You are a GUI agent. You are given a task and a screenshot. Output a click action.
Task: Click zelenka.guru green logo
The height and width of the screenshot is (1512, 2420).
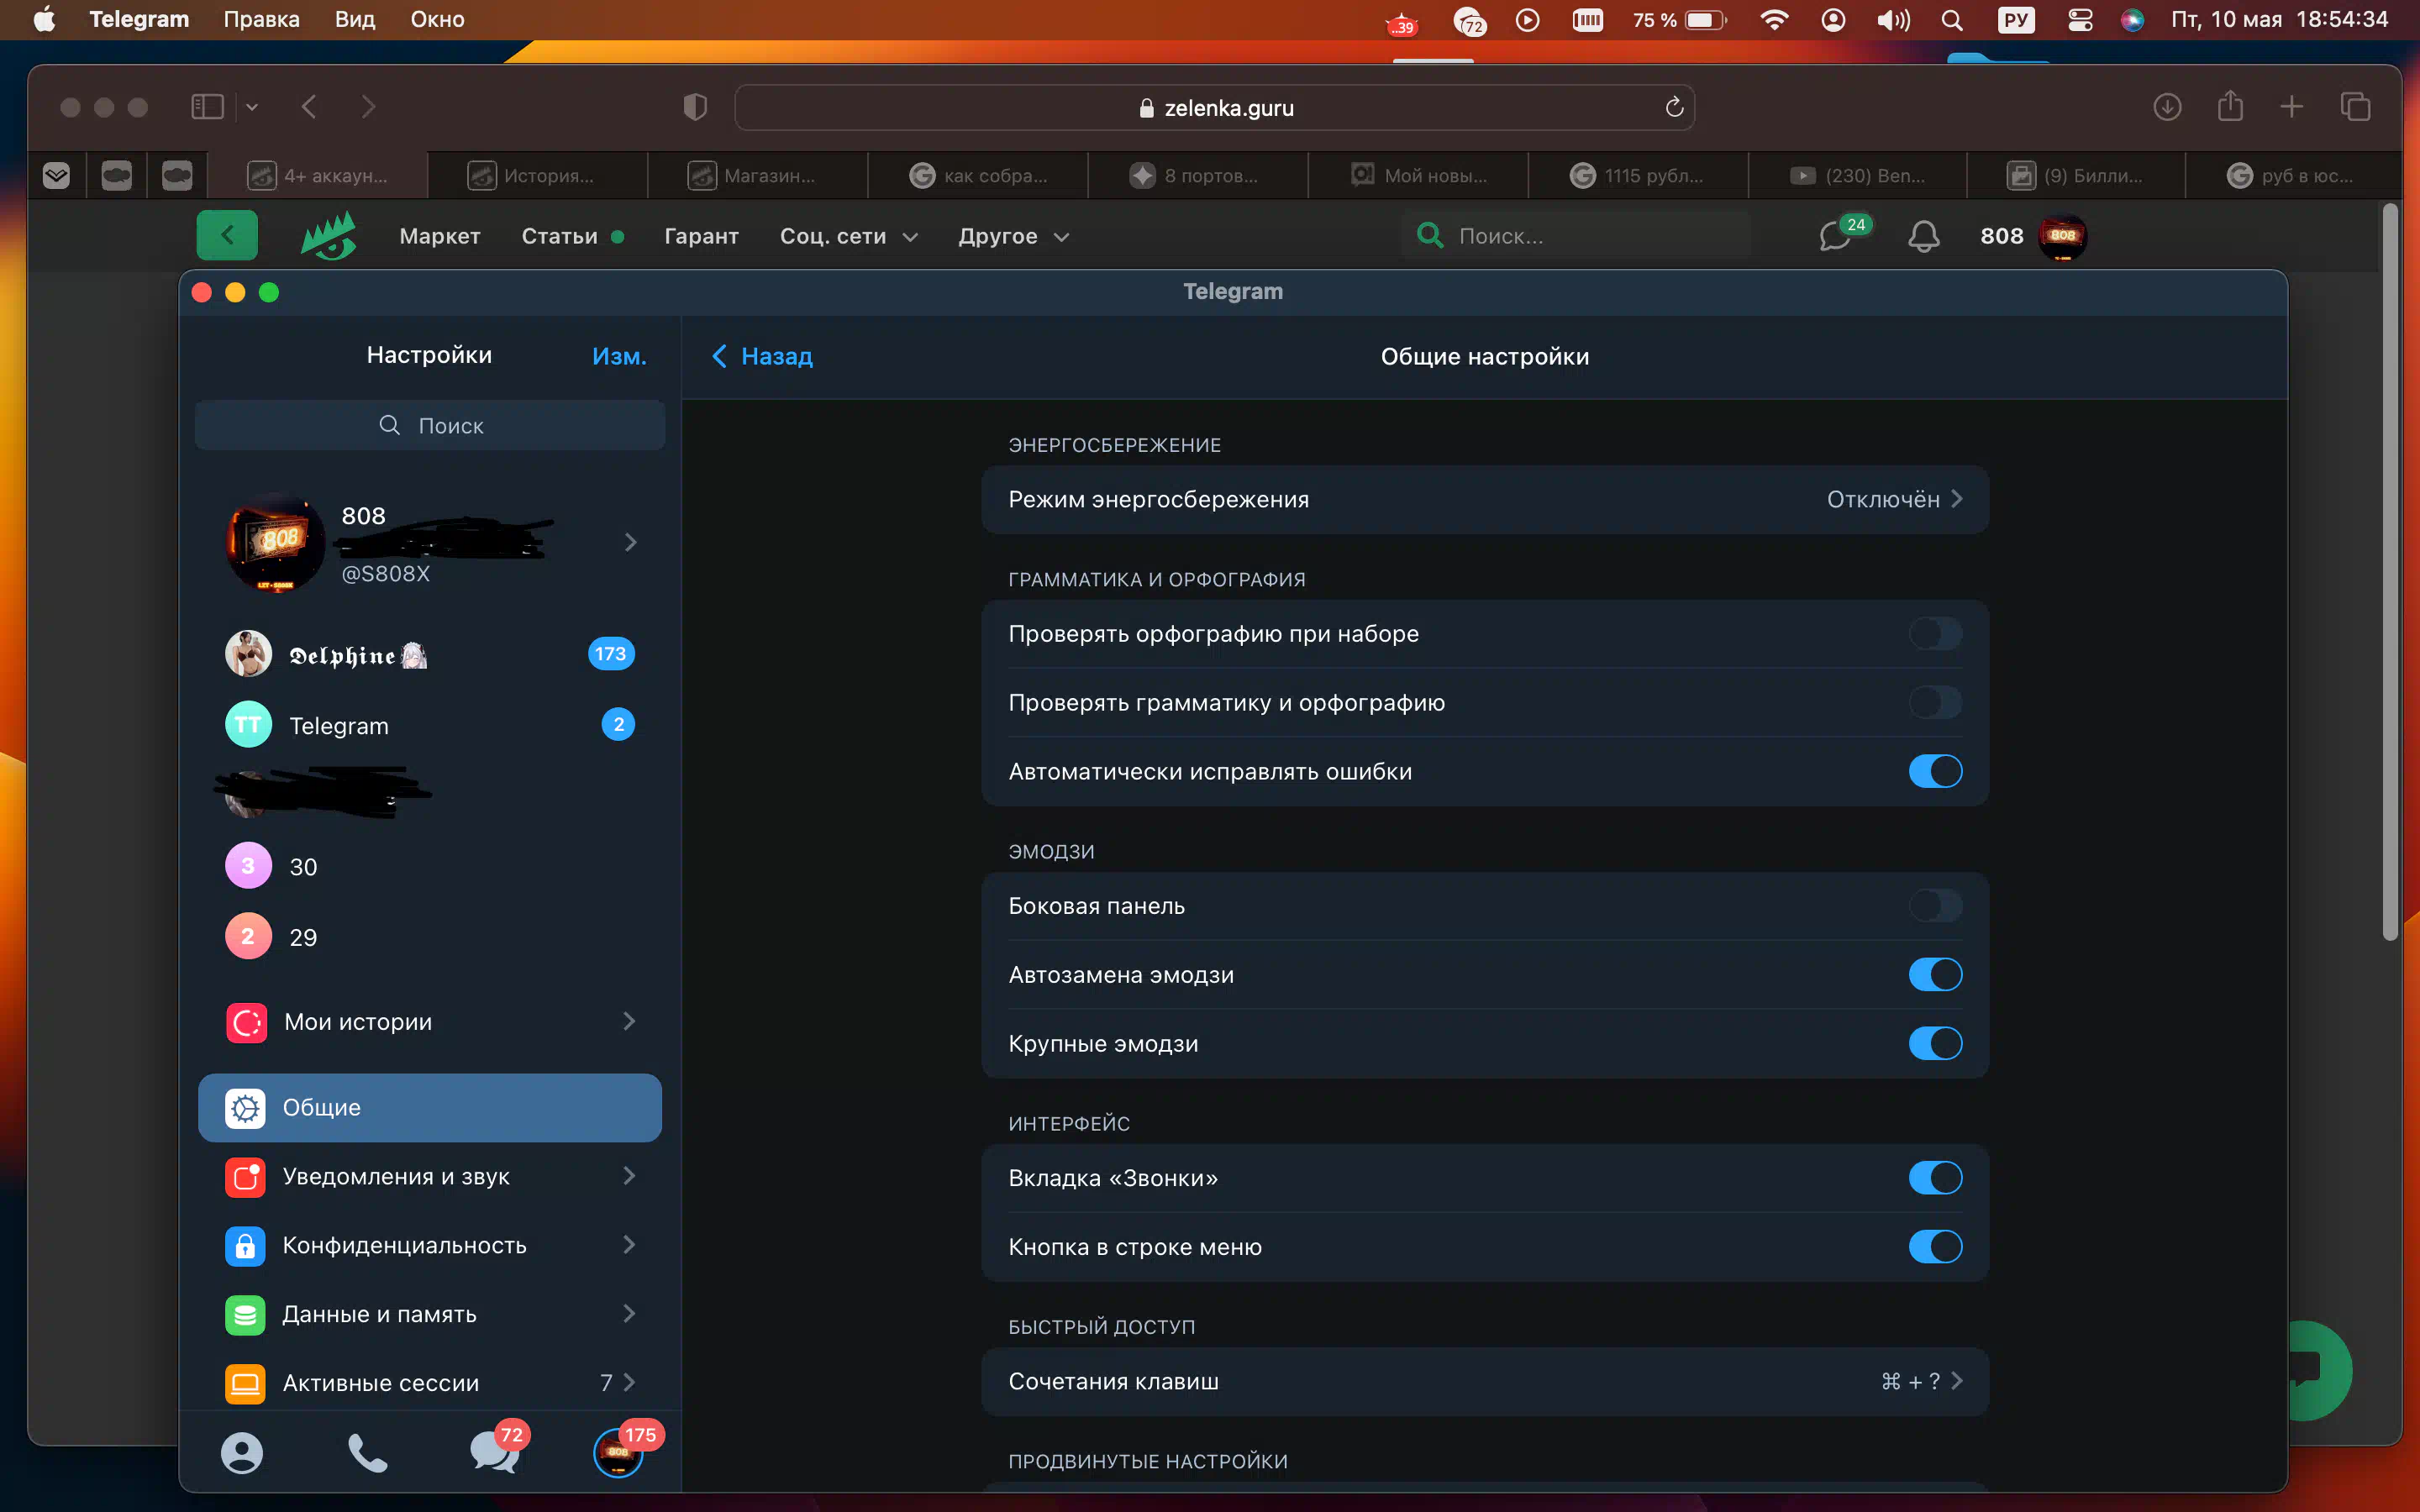(329, 236)
